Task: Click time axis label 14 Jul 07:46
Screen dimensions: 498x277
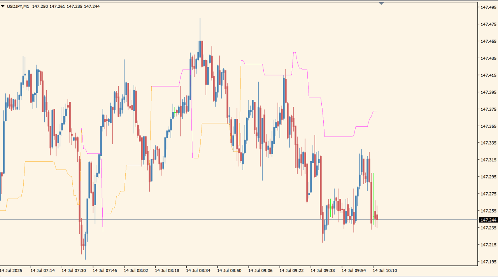Action: (105, 270)
